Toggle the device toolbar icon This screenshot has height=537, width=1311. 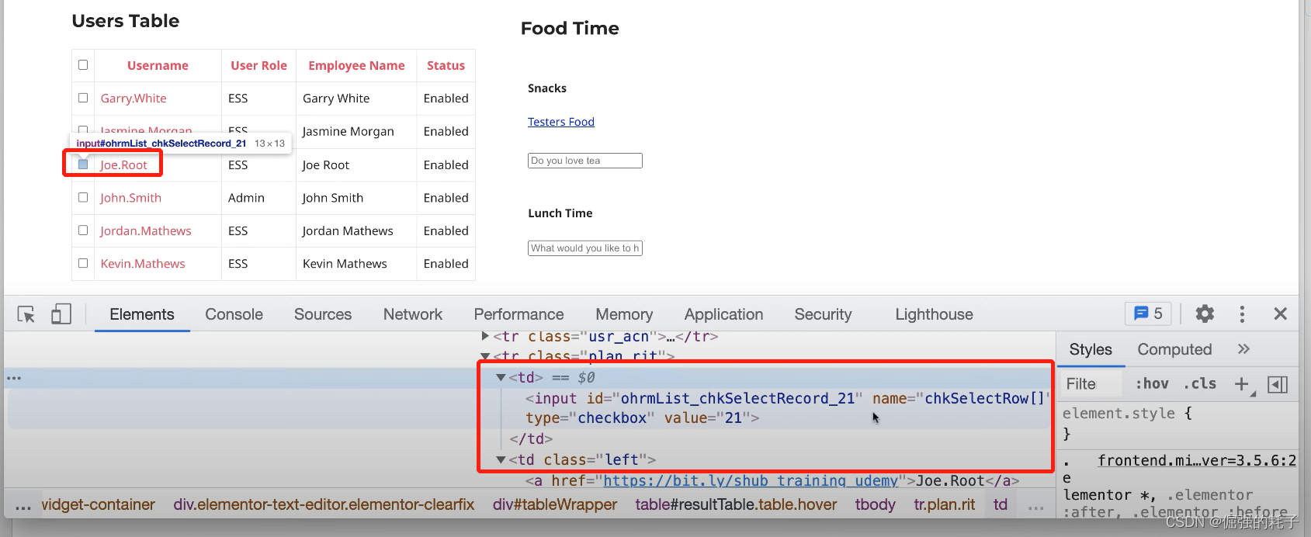(61, 314)
